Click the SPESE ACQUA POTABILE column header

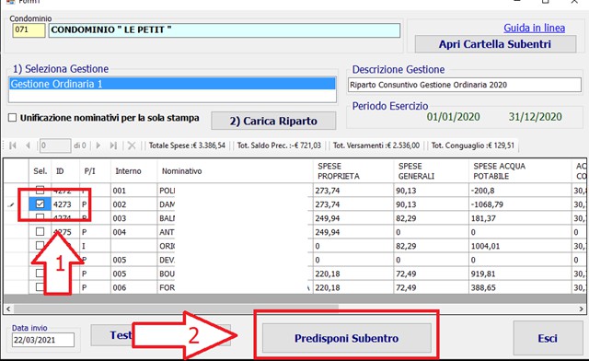520,171
